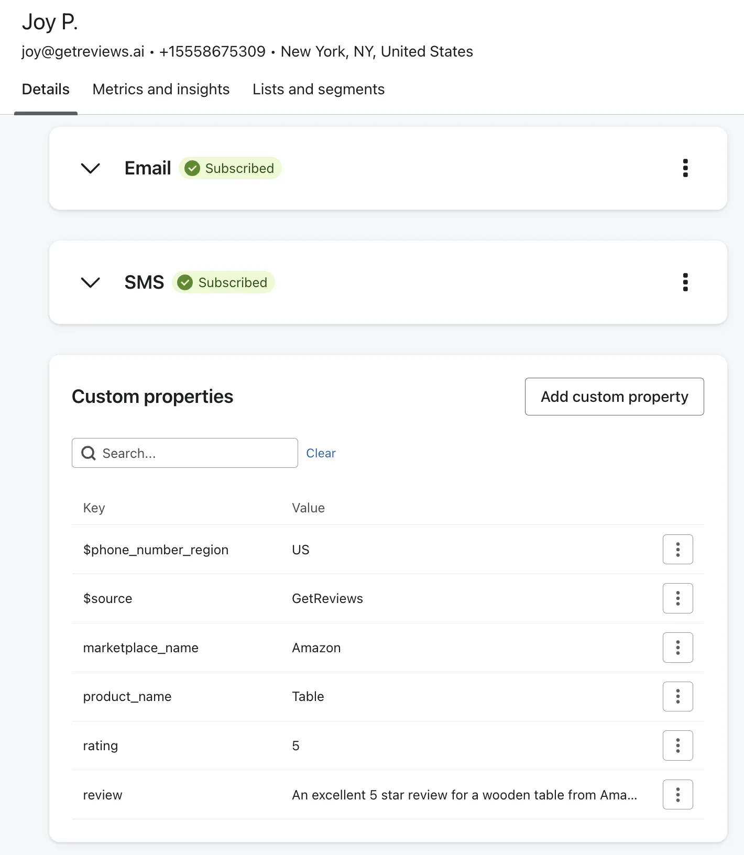Click the search magnifier icon

(89, 453)
